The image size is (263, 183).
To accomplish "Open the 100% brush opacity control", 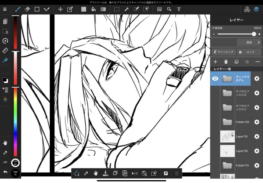I will coord(15,173).
